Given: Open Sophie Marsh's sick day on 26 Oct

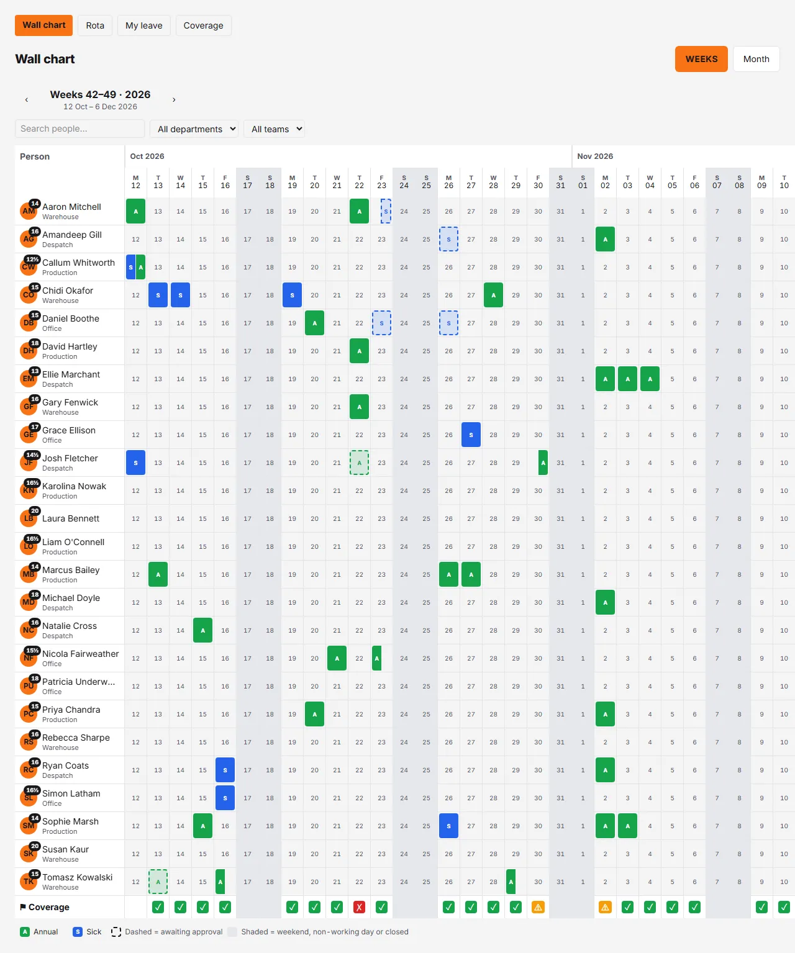Looking at the screenshot, I should pos(448,826).
